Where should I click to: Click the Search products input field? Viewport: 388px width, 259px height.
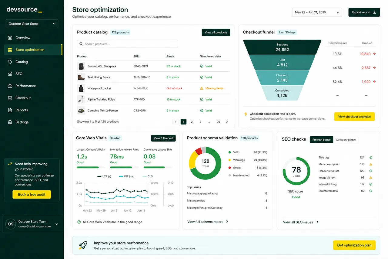(127, 44)
